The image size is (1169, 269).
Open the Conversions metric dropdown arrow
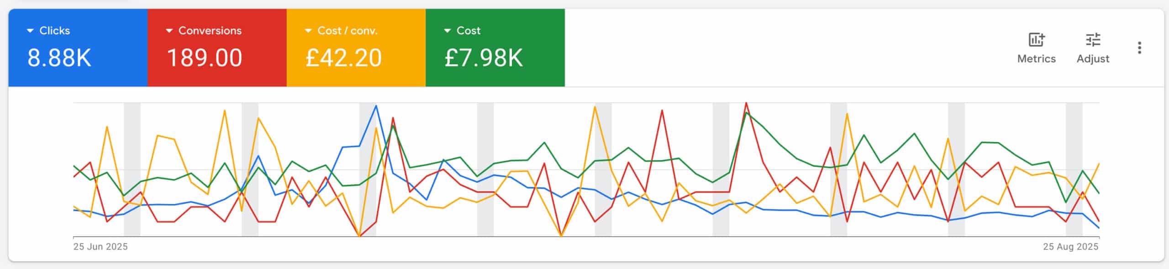coord(169,31)
